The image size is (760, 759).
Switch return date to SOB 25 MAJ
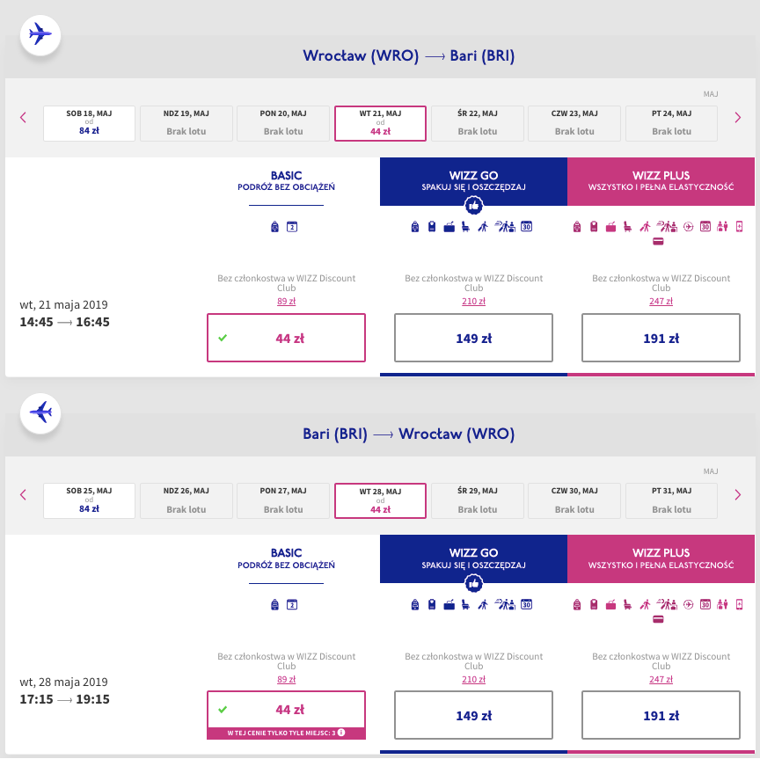pyautogui.click(x=89, y=500)
